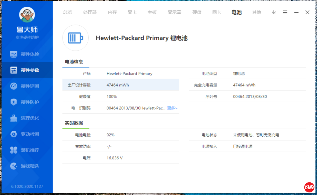
Task: Switch to the 总览 tab
Action: point(67,12)
